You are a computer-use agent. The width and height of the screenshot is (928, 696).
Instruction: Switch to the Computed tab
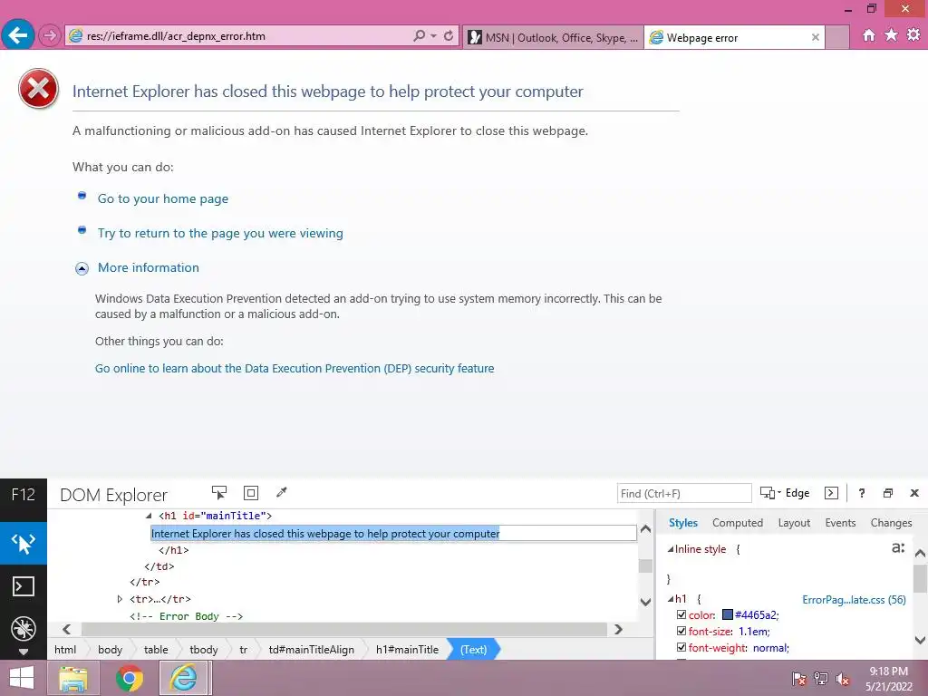tap(738, 523)
